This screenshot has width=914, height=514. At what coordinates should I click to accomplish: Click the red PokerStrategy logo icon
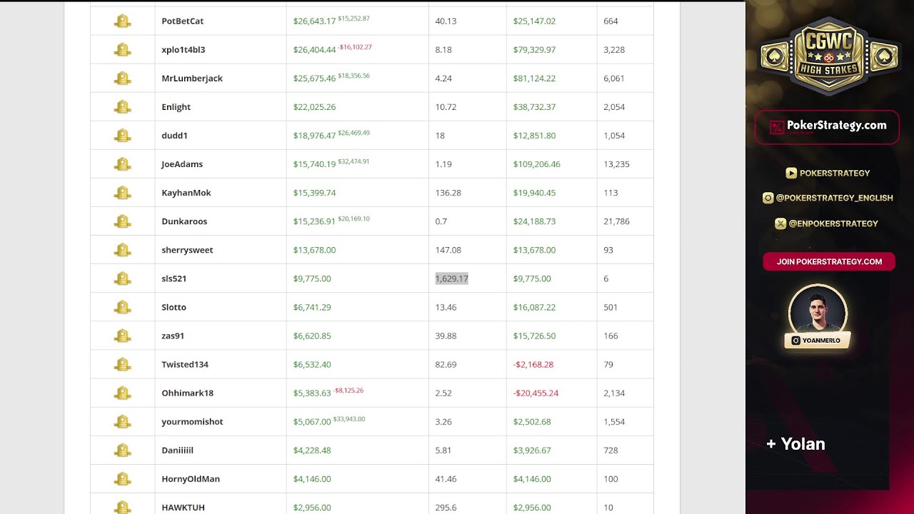[777, 127]
